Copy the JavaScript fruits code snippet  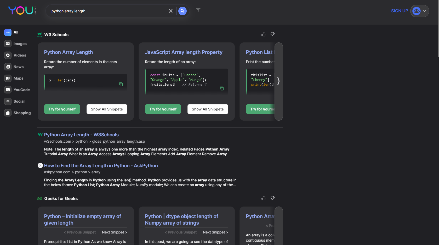222,88
